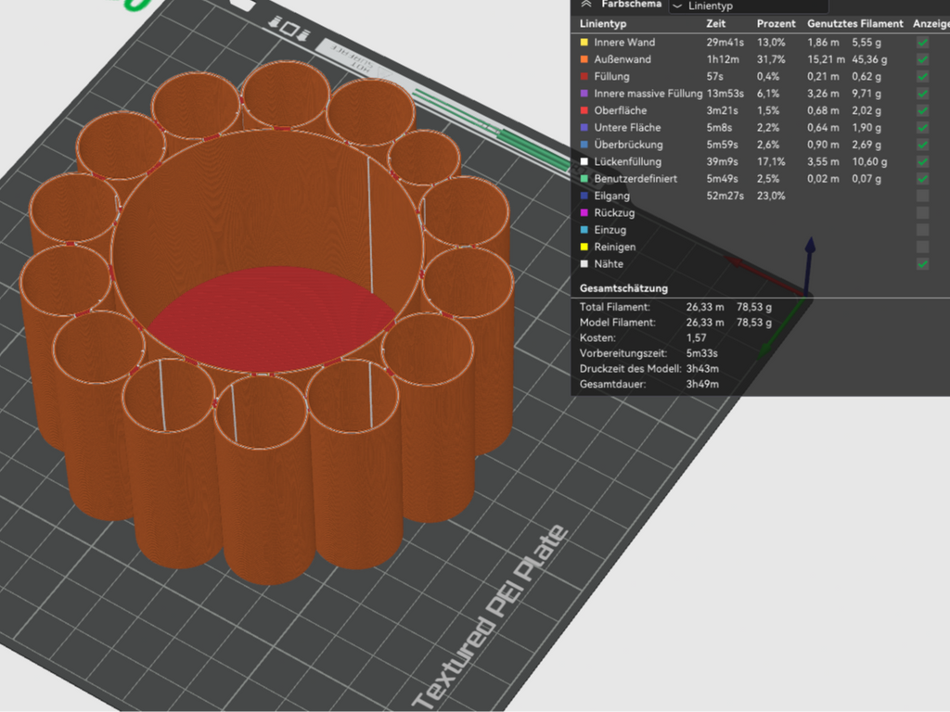
Task: Open the Linientyp color scheme dropdown
Action: tap(749, 6)
